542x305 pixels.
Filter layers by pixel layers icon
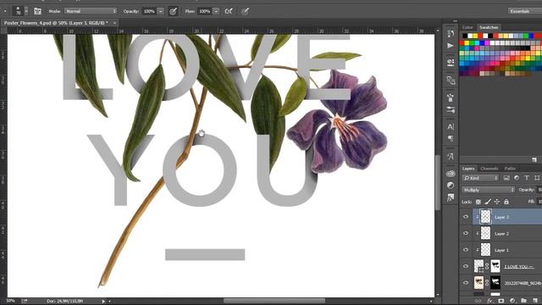(x=506, y=178)
